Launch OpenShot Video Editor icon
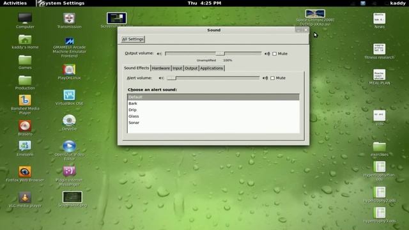The height and width of the screenshot is (230, 409). [69, 146]
